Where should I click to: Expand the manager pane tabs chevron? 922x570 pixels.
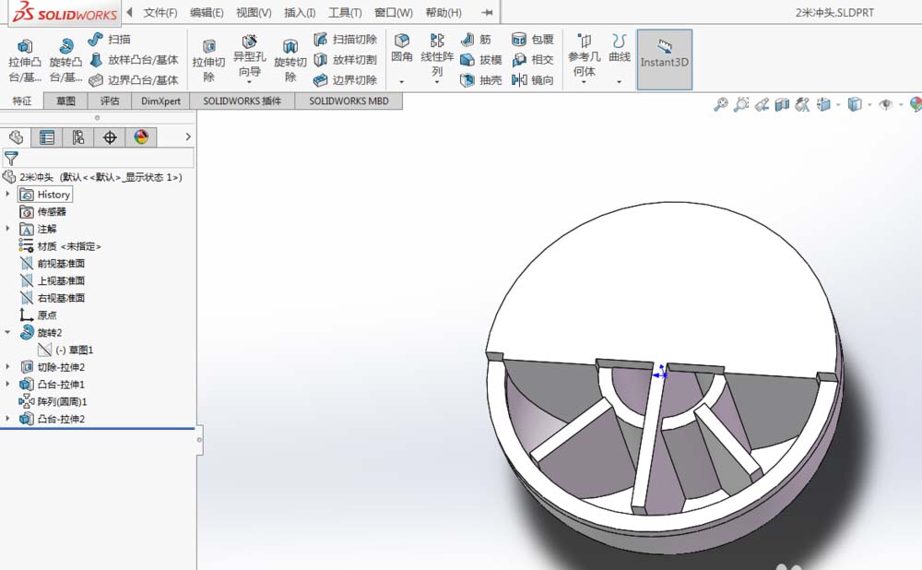188,137
